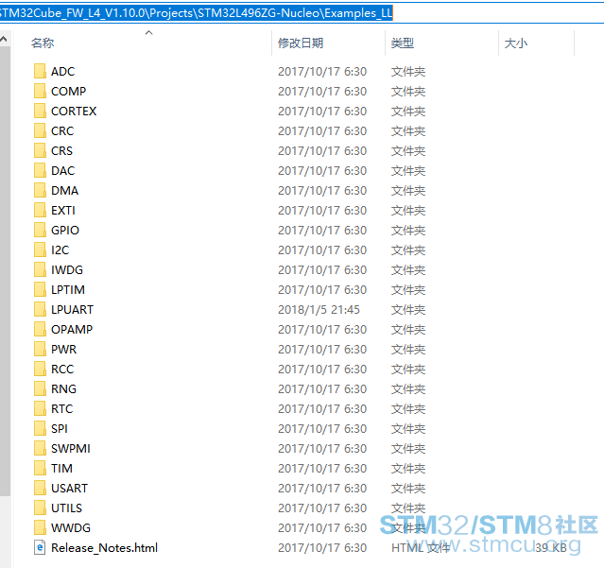Click the HTML 文件 type of Release_Notes
604x568 pixels.
421,547
